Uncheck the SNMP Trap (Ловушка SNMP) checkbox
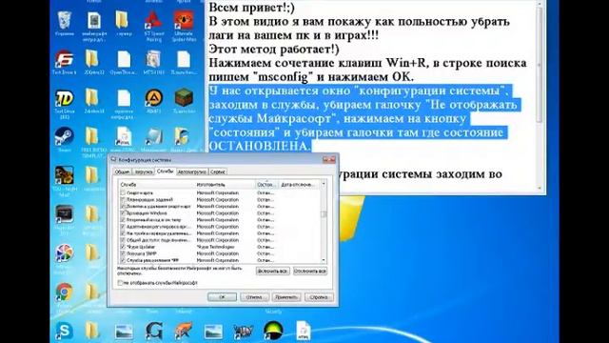The width and height of the screenshot is (609, 343). (x=123, y=253)
